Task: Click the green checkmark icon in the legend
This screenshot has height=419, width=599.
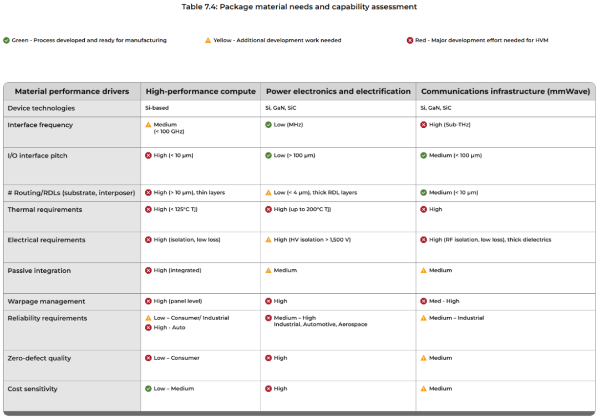Action: (x=6, y=40)
